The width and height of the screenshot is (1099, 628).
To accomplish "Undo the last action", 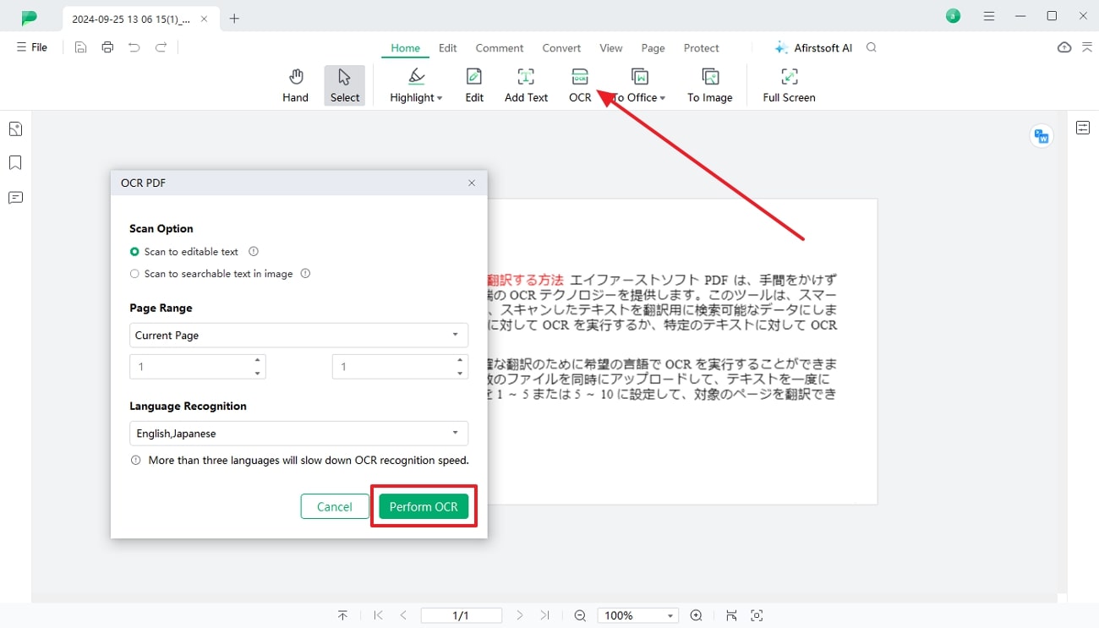I will (x=134, y=47).
